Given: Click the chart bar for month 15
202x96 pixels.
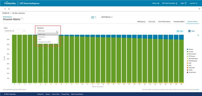Looking at the screenshot, I should coord(108,59).
